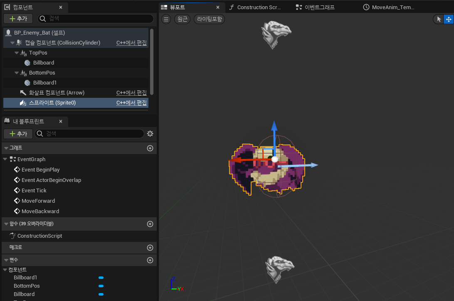
Task: Open Edit in C++ link for Sprite0
Action: pyautogui.click(x=131, y=103)
